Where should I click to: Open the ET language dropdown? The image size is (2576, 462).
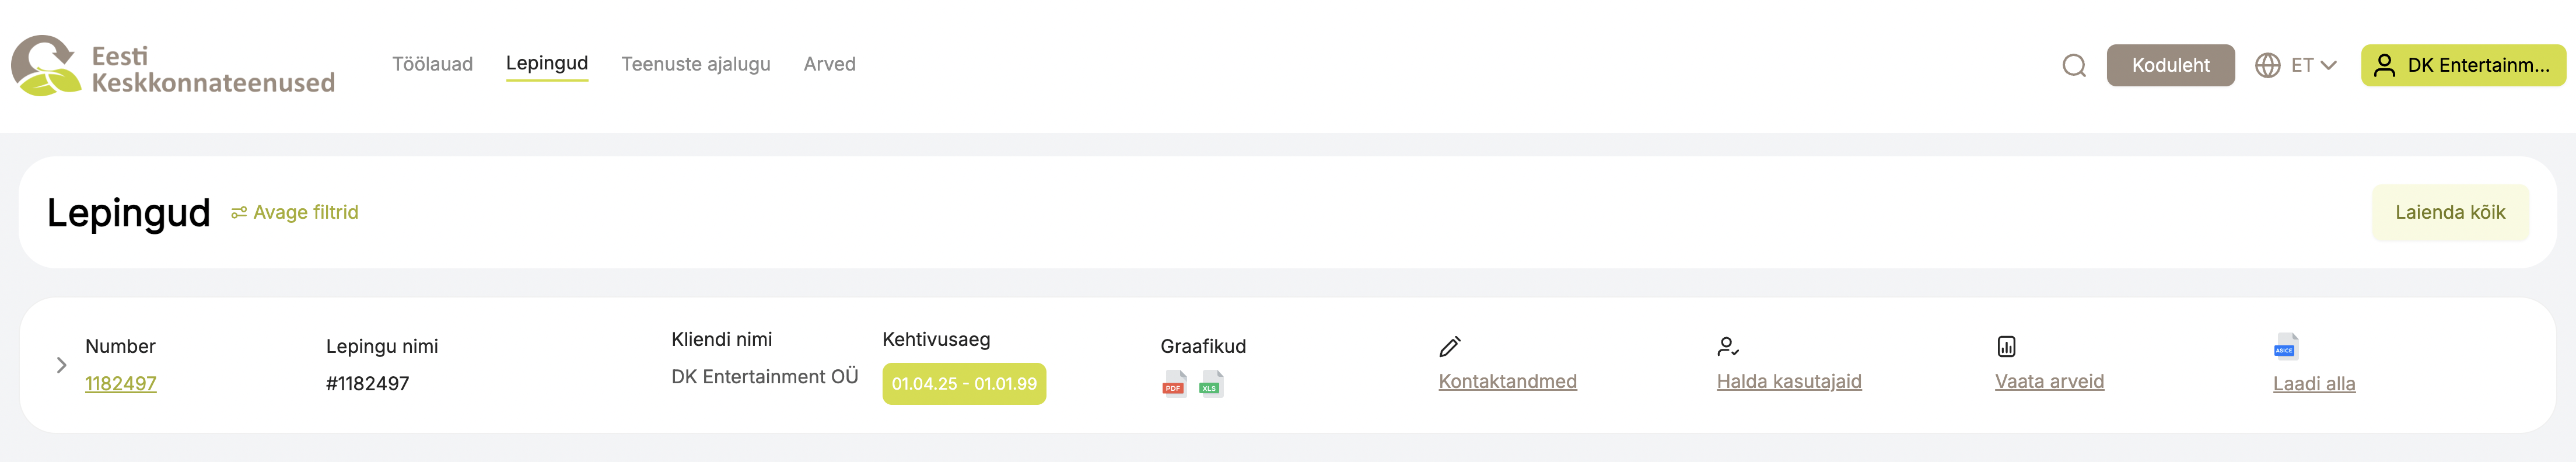(x=2313, y=66)
